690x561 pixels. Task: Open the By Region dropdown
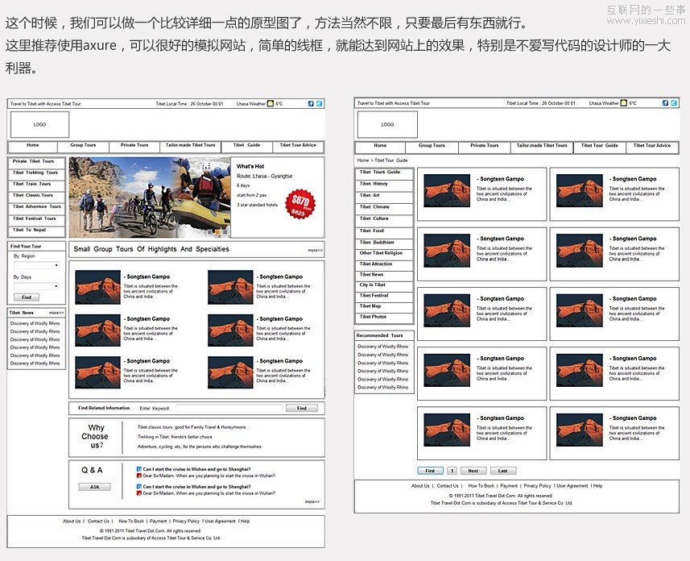pyautogui.click(x=35, y=265)
